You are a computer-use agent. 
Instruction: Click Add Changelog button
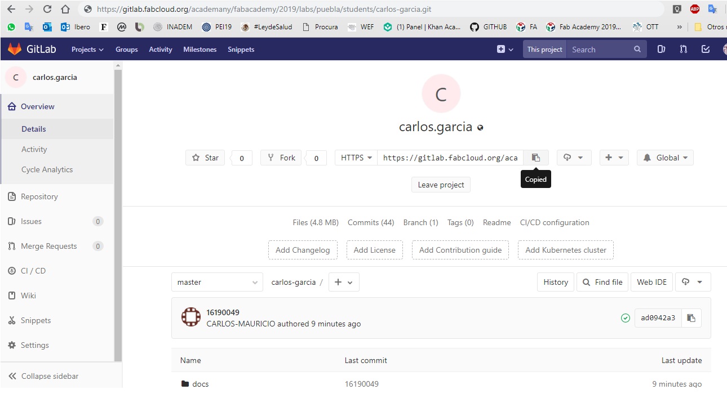pyautogui.click(x=303, y=250)
